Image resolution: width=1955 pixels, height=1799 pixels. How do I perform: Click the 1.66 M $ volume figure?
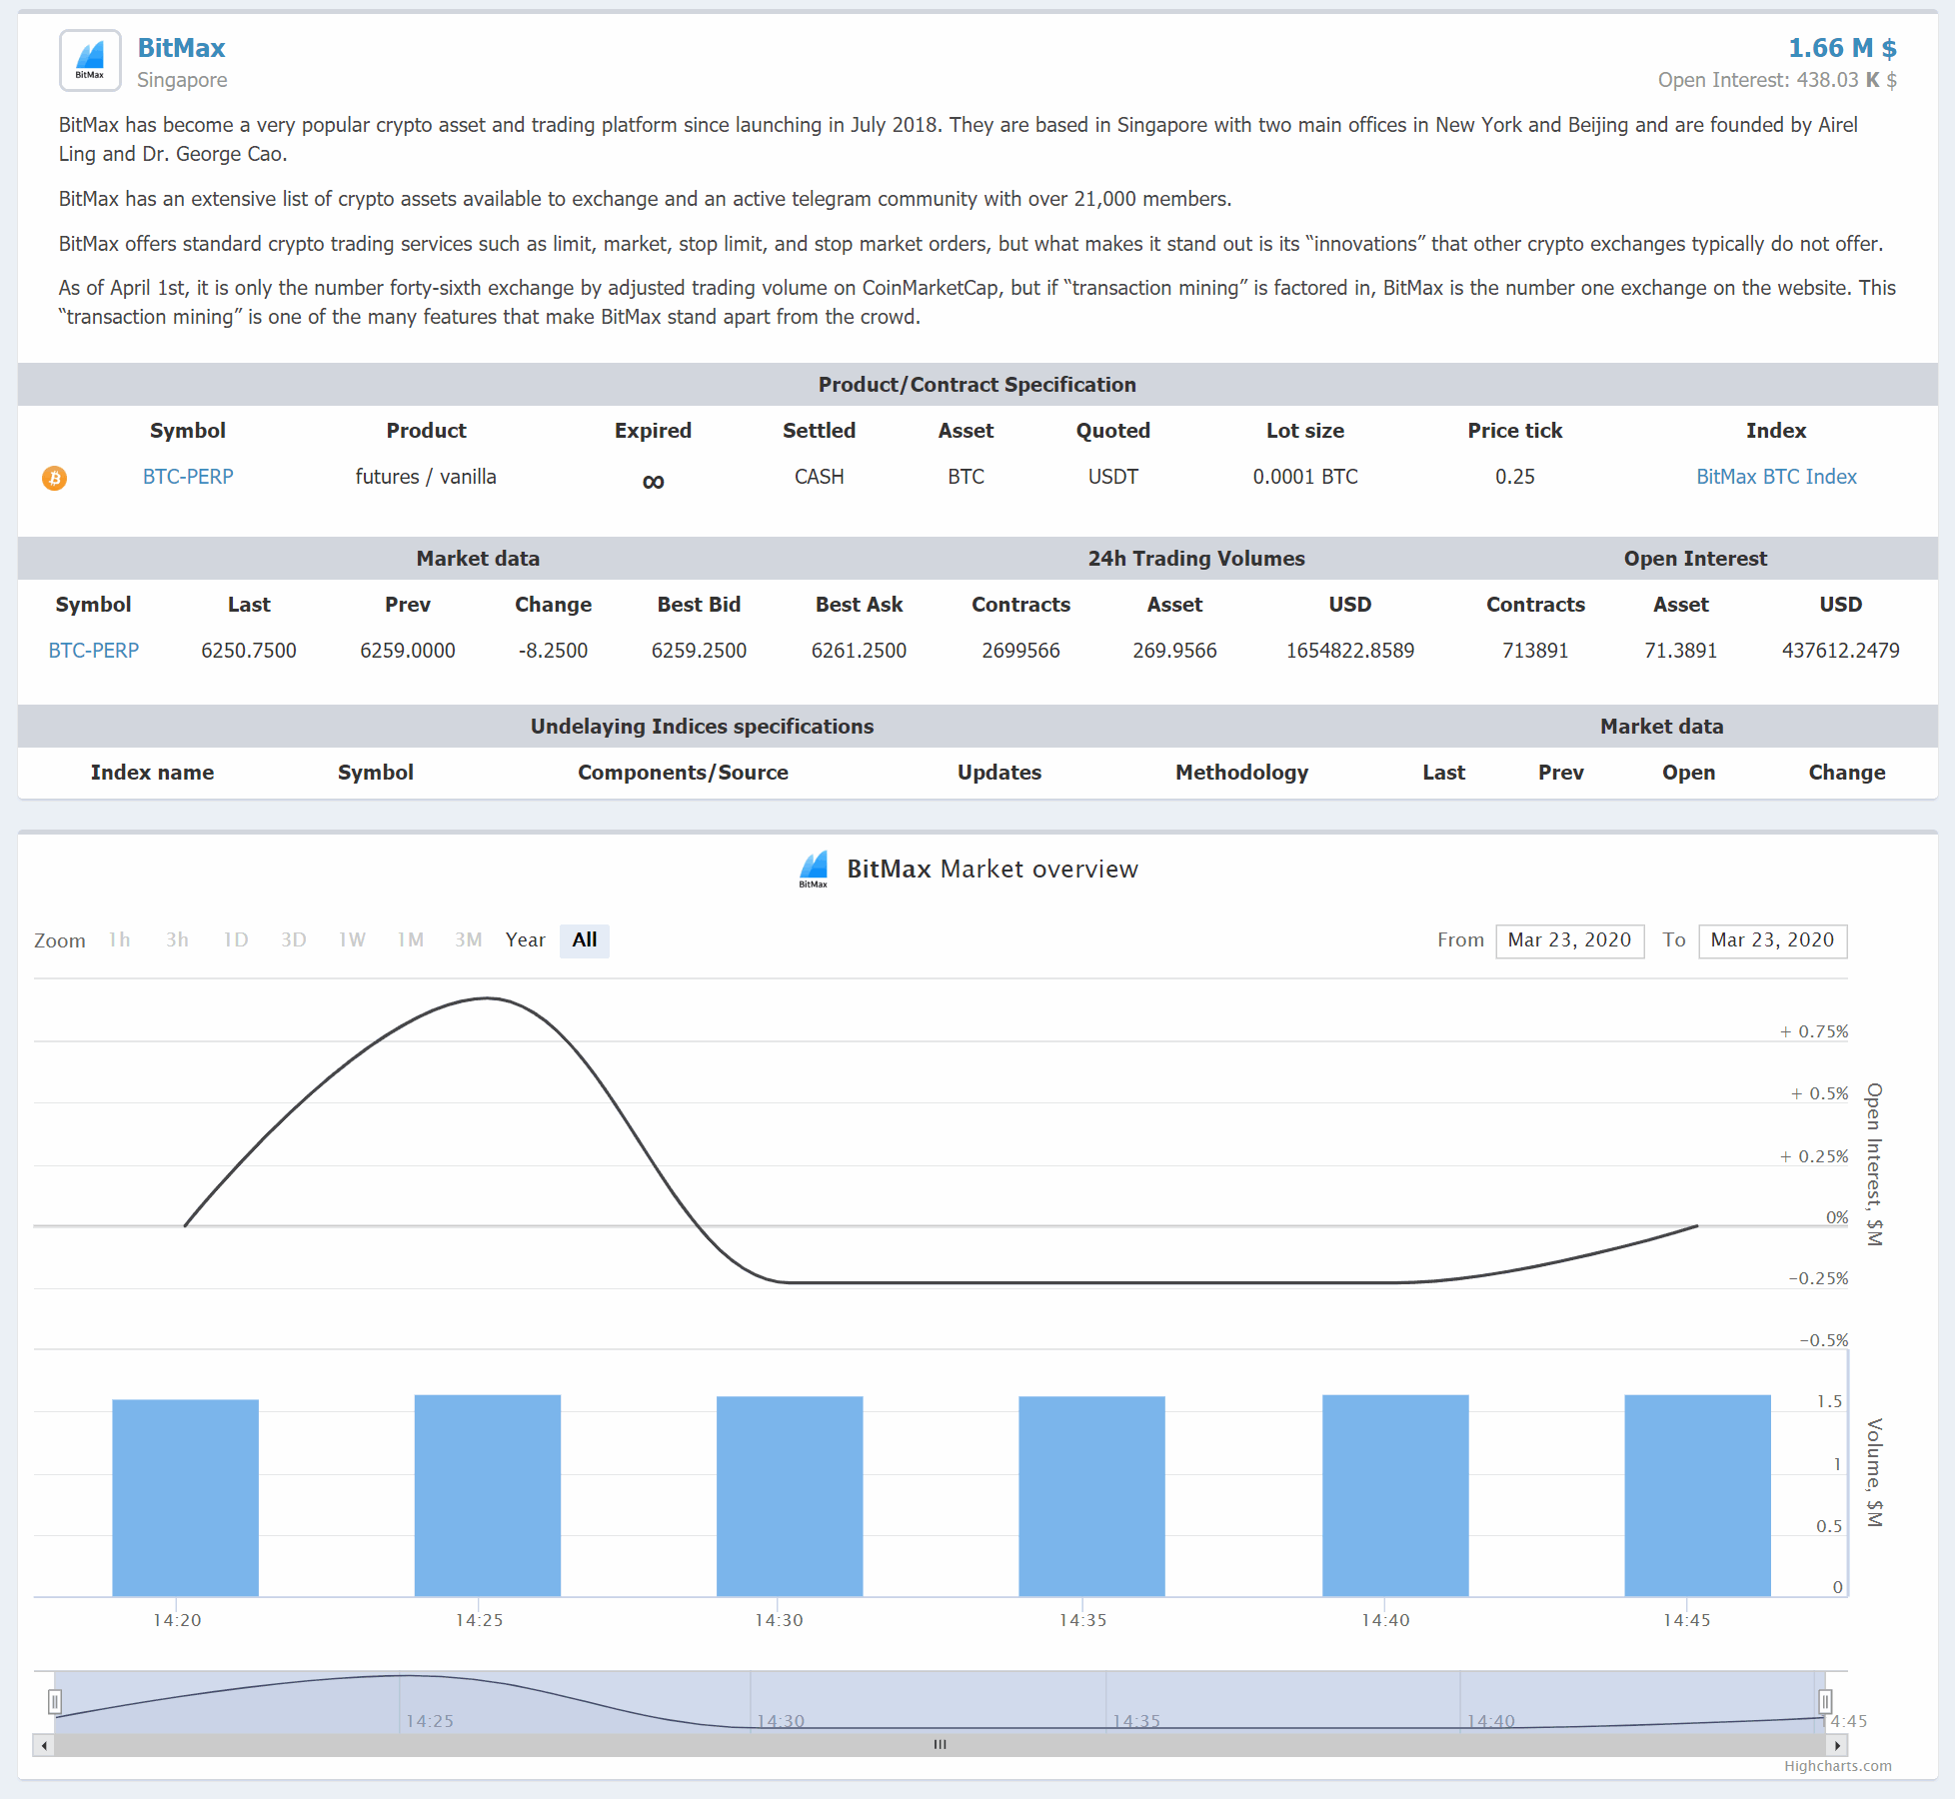pyautogui.click(x=1842, y=48)
